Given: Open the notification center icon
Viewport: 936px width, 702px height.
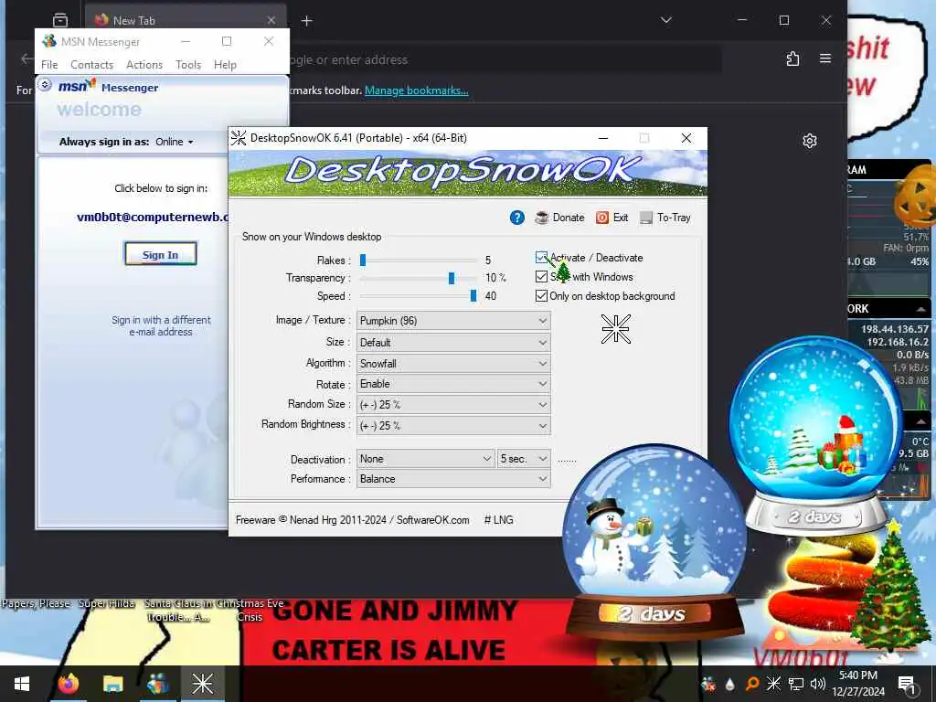Looking at the screenshot, I should (906, 684).
